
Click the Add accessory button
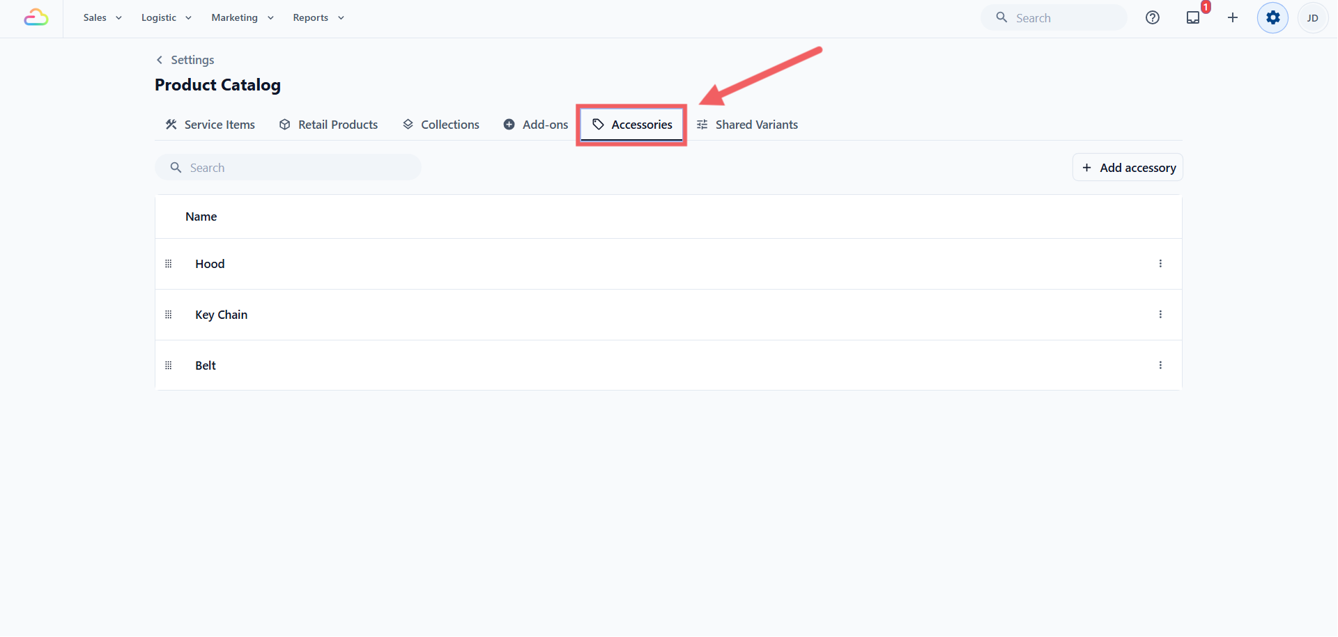pos(1128,168)
